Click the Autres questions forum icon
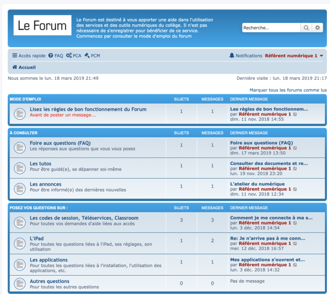 click(x=20, y=284)
